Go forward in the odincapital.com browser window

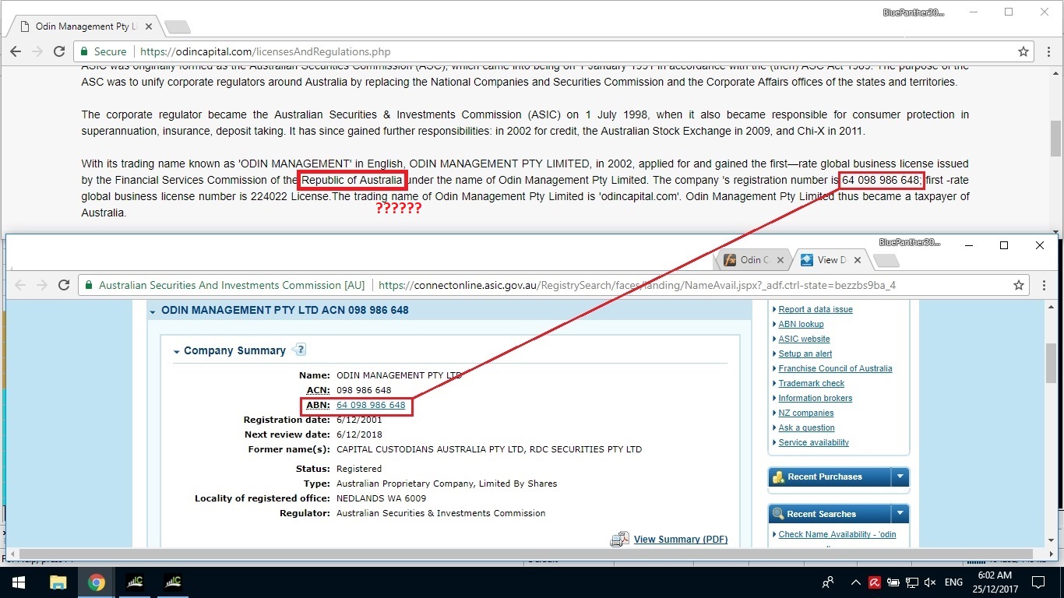[37, 51]
